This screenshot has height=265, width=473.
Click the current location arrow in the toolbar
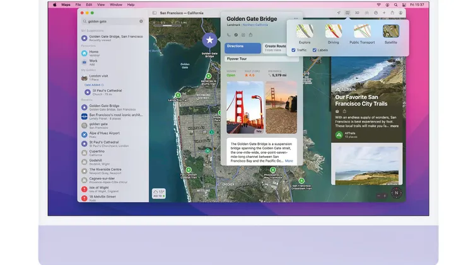(339, 13)
